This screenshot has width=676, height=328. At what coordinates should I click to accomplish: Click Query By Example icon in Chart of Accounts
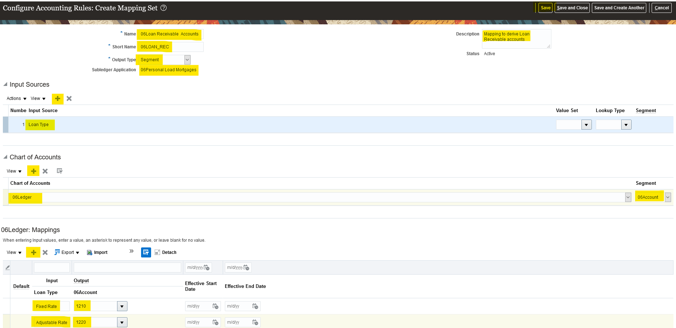[59, 171]
